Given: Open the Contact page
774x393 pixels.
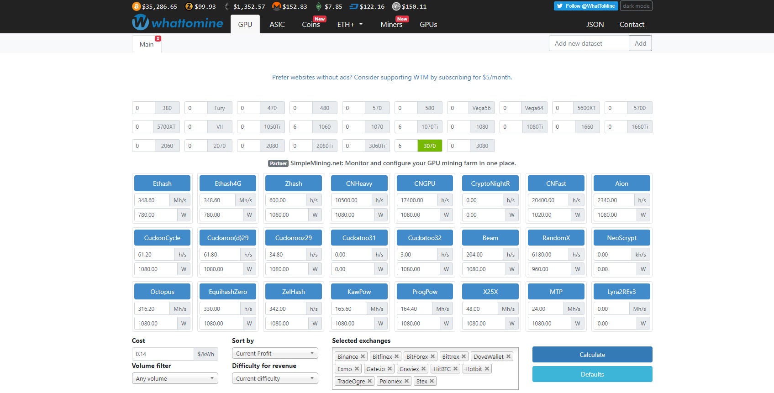Looking at the screenshot, I should 632,24.
